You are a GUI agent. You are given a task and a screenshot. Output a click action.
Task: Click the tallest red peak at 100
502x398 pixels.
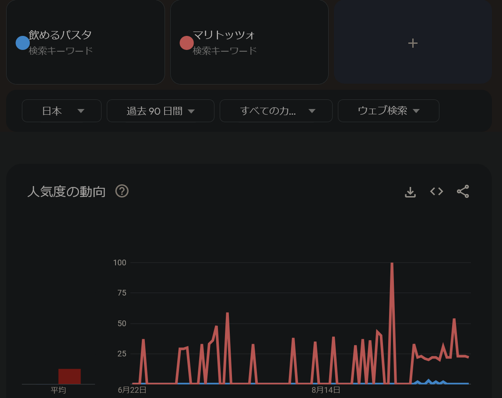(392, 264)
